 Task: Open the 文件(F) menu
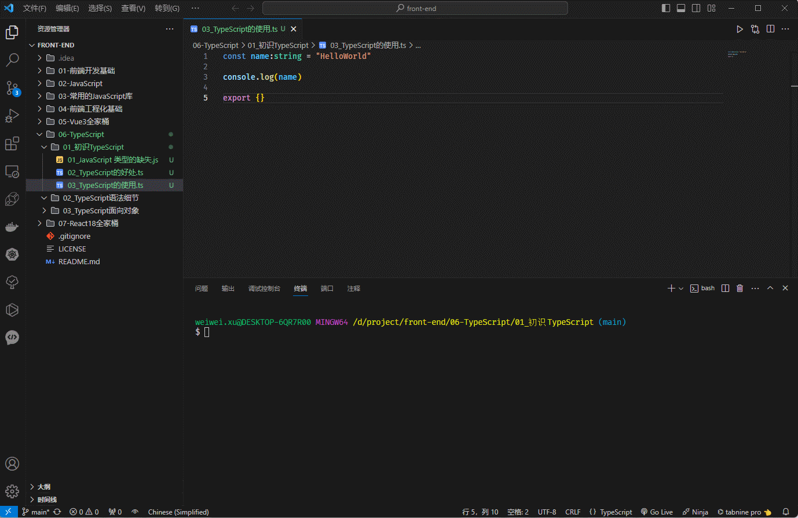tap(34, 8)
